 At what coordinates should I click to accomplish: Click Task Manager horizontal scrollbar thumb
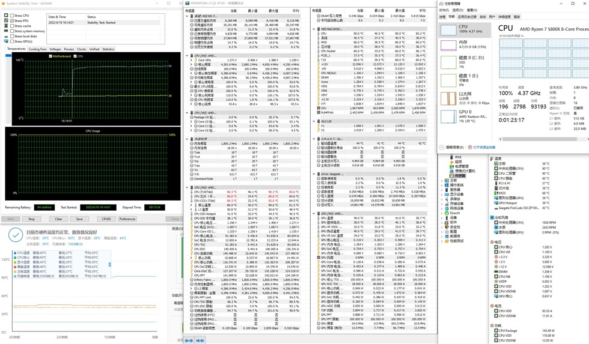[540, 139]
